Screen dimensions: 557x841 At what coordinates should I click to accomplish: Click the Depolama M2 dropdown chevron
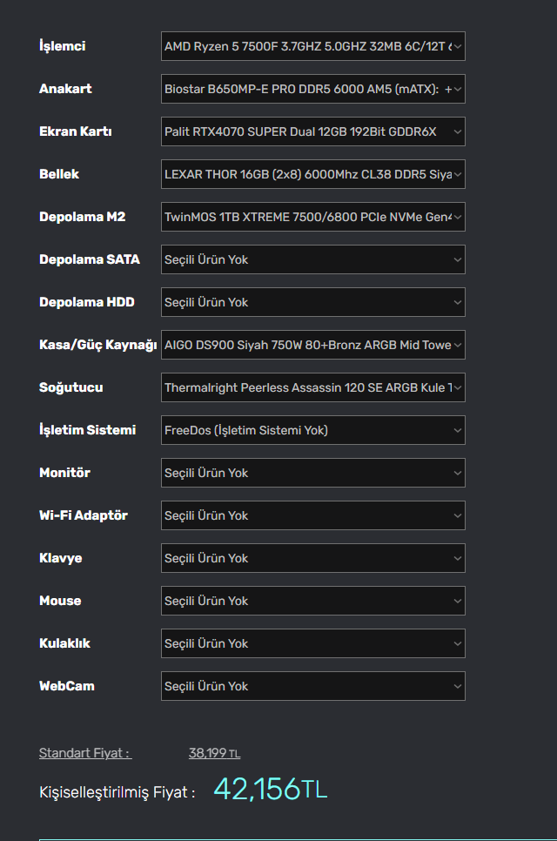(458, 217)
